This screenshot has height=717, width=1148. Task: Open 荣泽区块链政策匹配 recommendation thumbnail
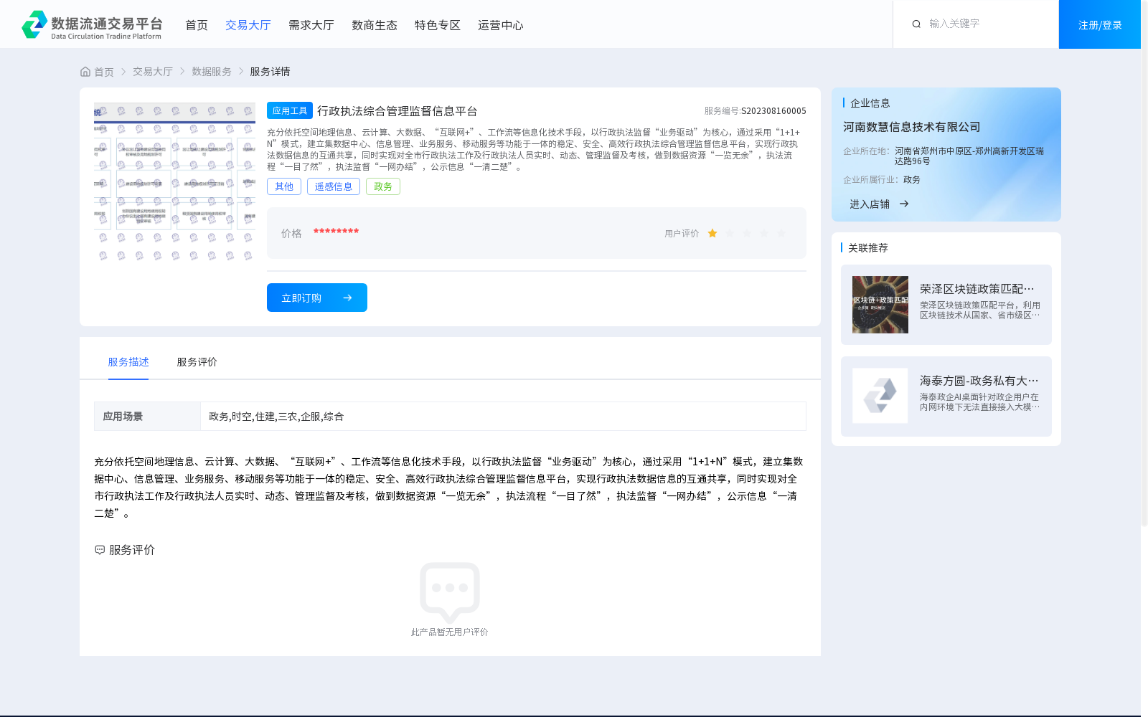[880, 305]
